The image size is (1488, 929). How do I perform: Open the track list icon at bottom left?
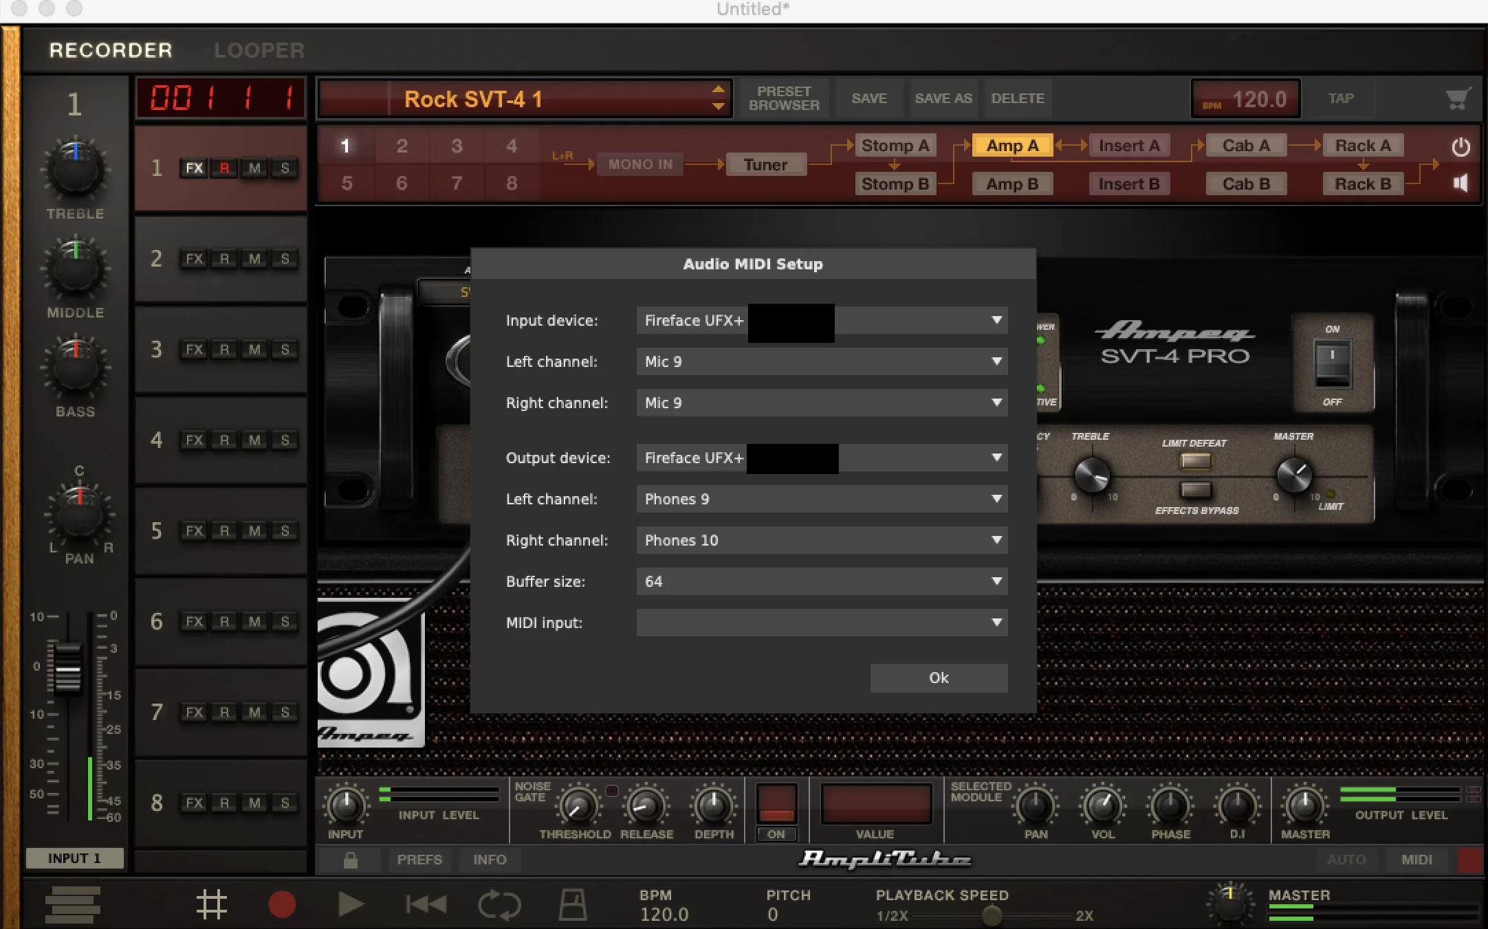73,904
